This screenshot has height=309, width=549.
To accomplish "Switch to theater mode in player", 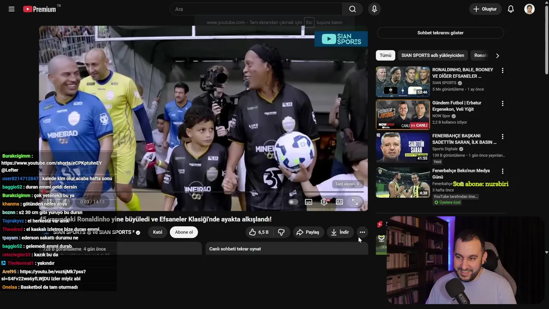I will click(x=339, y=202).
